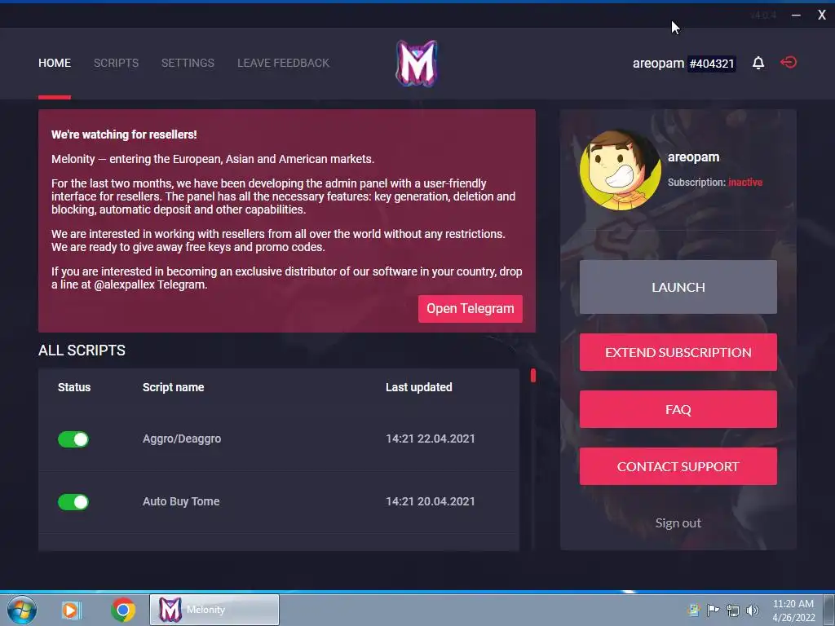
Task: Click the red logout arrow icon
Action: [x=789, y=62]
